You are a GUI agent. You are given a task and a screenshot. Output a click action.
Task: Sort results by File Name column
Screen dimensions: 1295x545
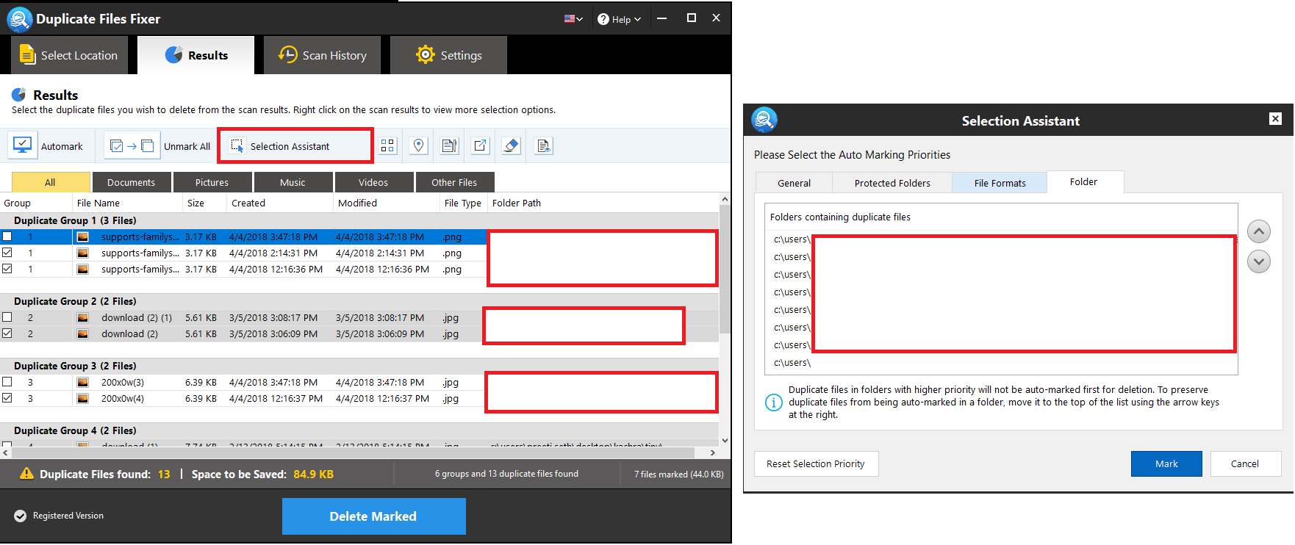click(127, 203)
